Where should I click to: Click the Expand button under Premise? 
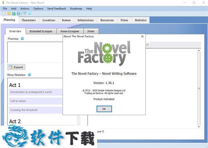16,67
